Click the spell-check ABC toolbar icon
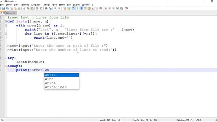 point(126,8)
